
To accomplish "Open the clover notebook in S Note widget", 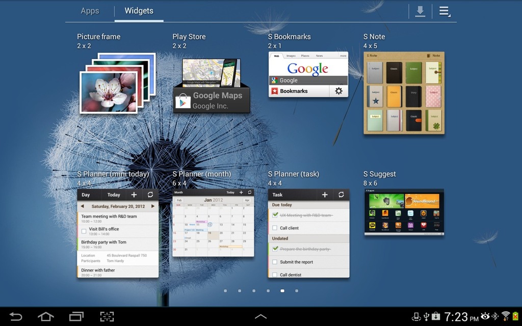I will (x=433, y=120).
